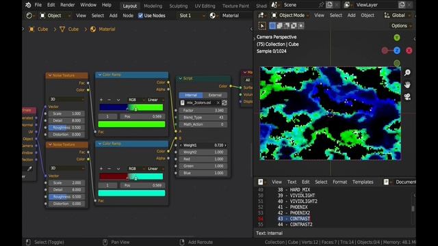
Task: Collapse the Script node
Action: (x=181, y=79)
